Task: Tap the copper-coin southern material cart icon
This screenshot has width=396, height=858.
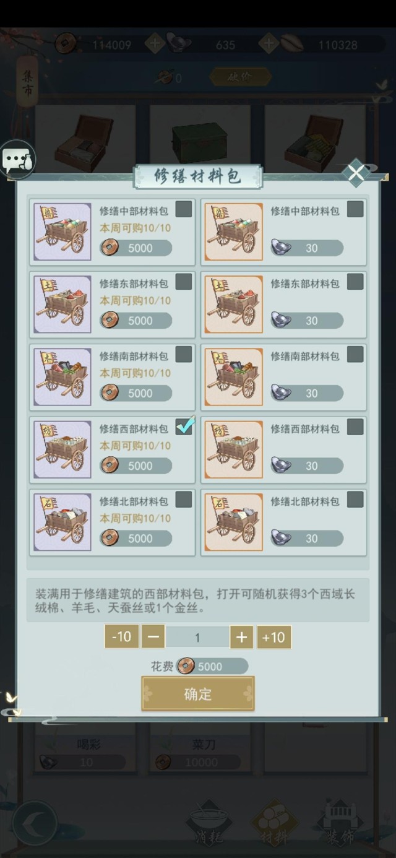Action: pyautogui.click(x=62, y=377)
